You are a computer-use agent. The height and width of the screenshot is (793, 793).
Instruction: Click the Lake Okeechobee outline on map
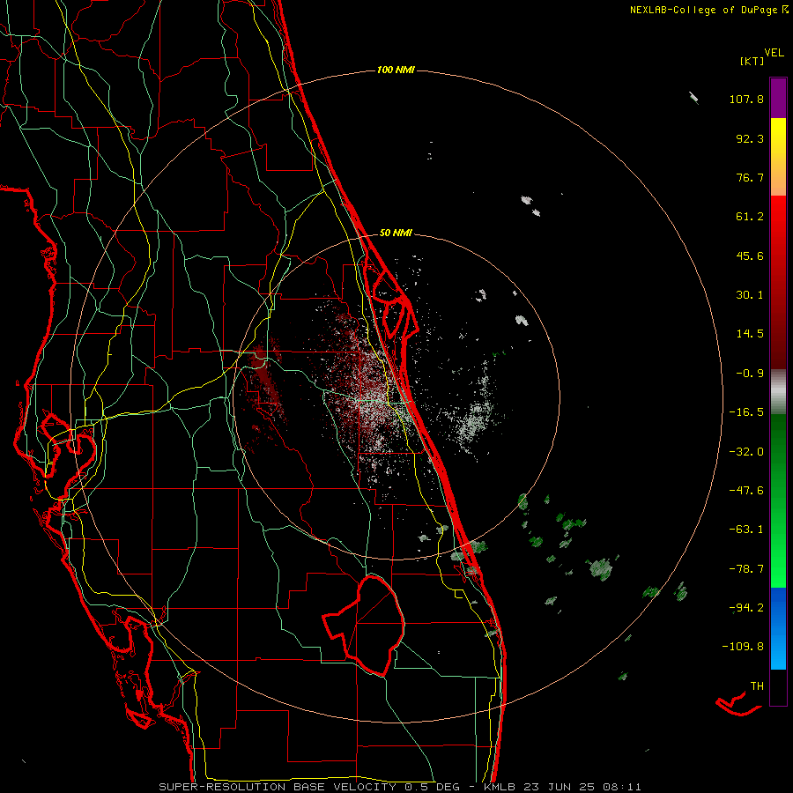pyautogui.click(x=363, y=626)
